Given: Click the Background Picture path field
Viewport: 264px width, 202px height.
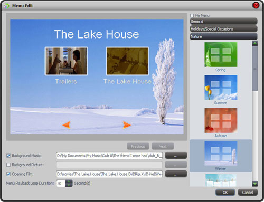Looking at the screenshot, I should pyautogui.click(x=109, y=165).
